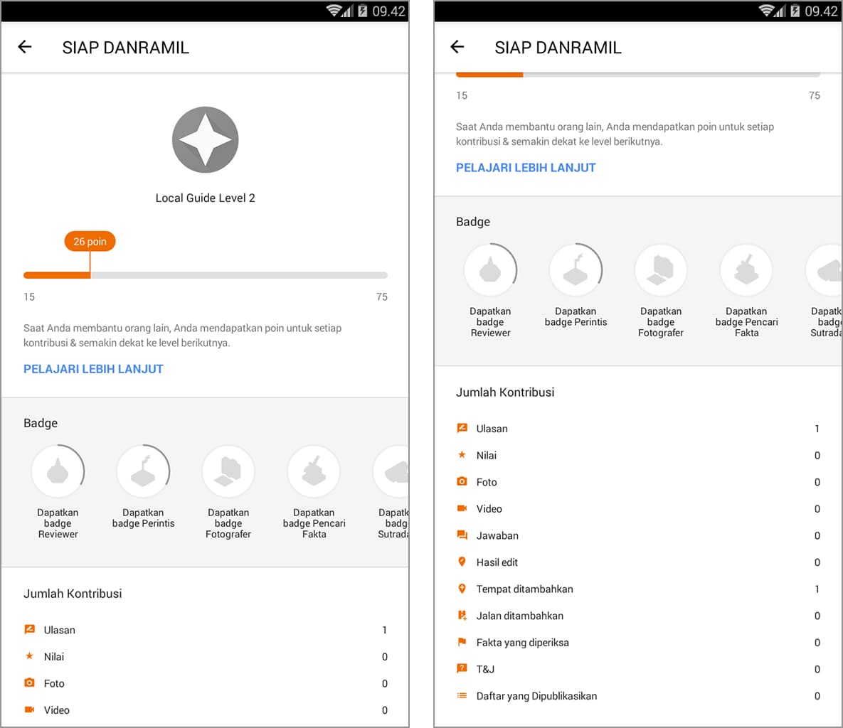Viewport: 843px width, 728px height.
Task: Select T&J row label
Action: pyautogui.click(x=485, y=670)
